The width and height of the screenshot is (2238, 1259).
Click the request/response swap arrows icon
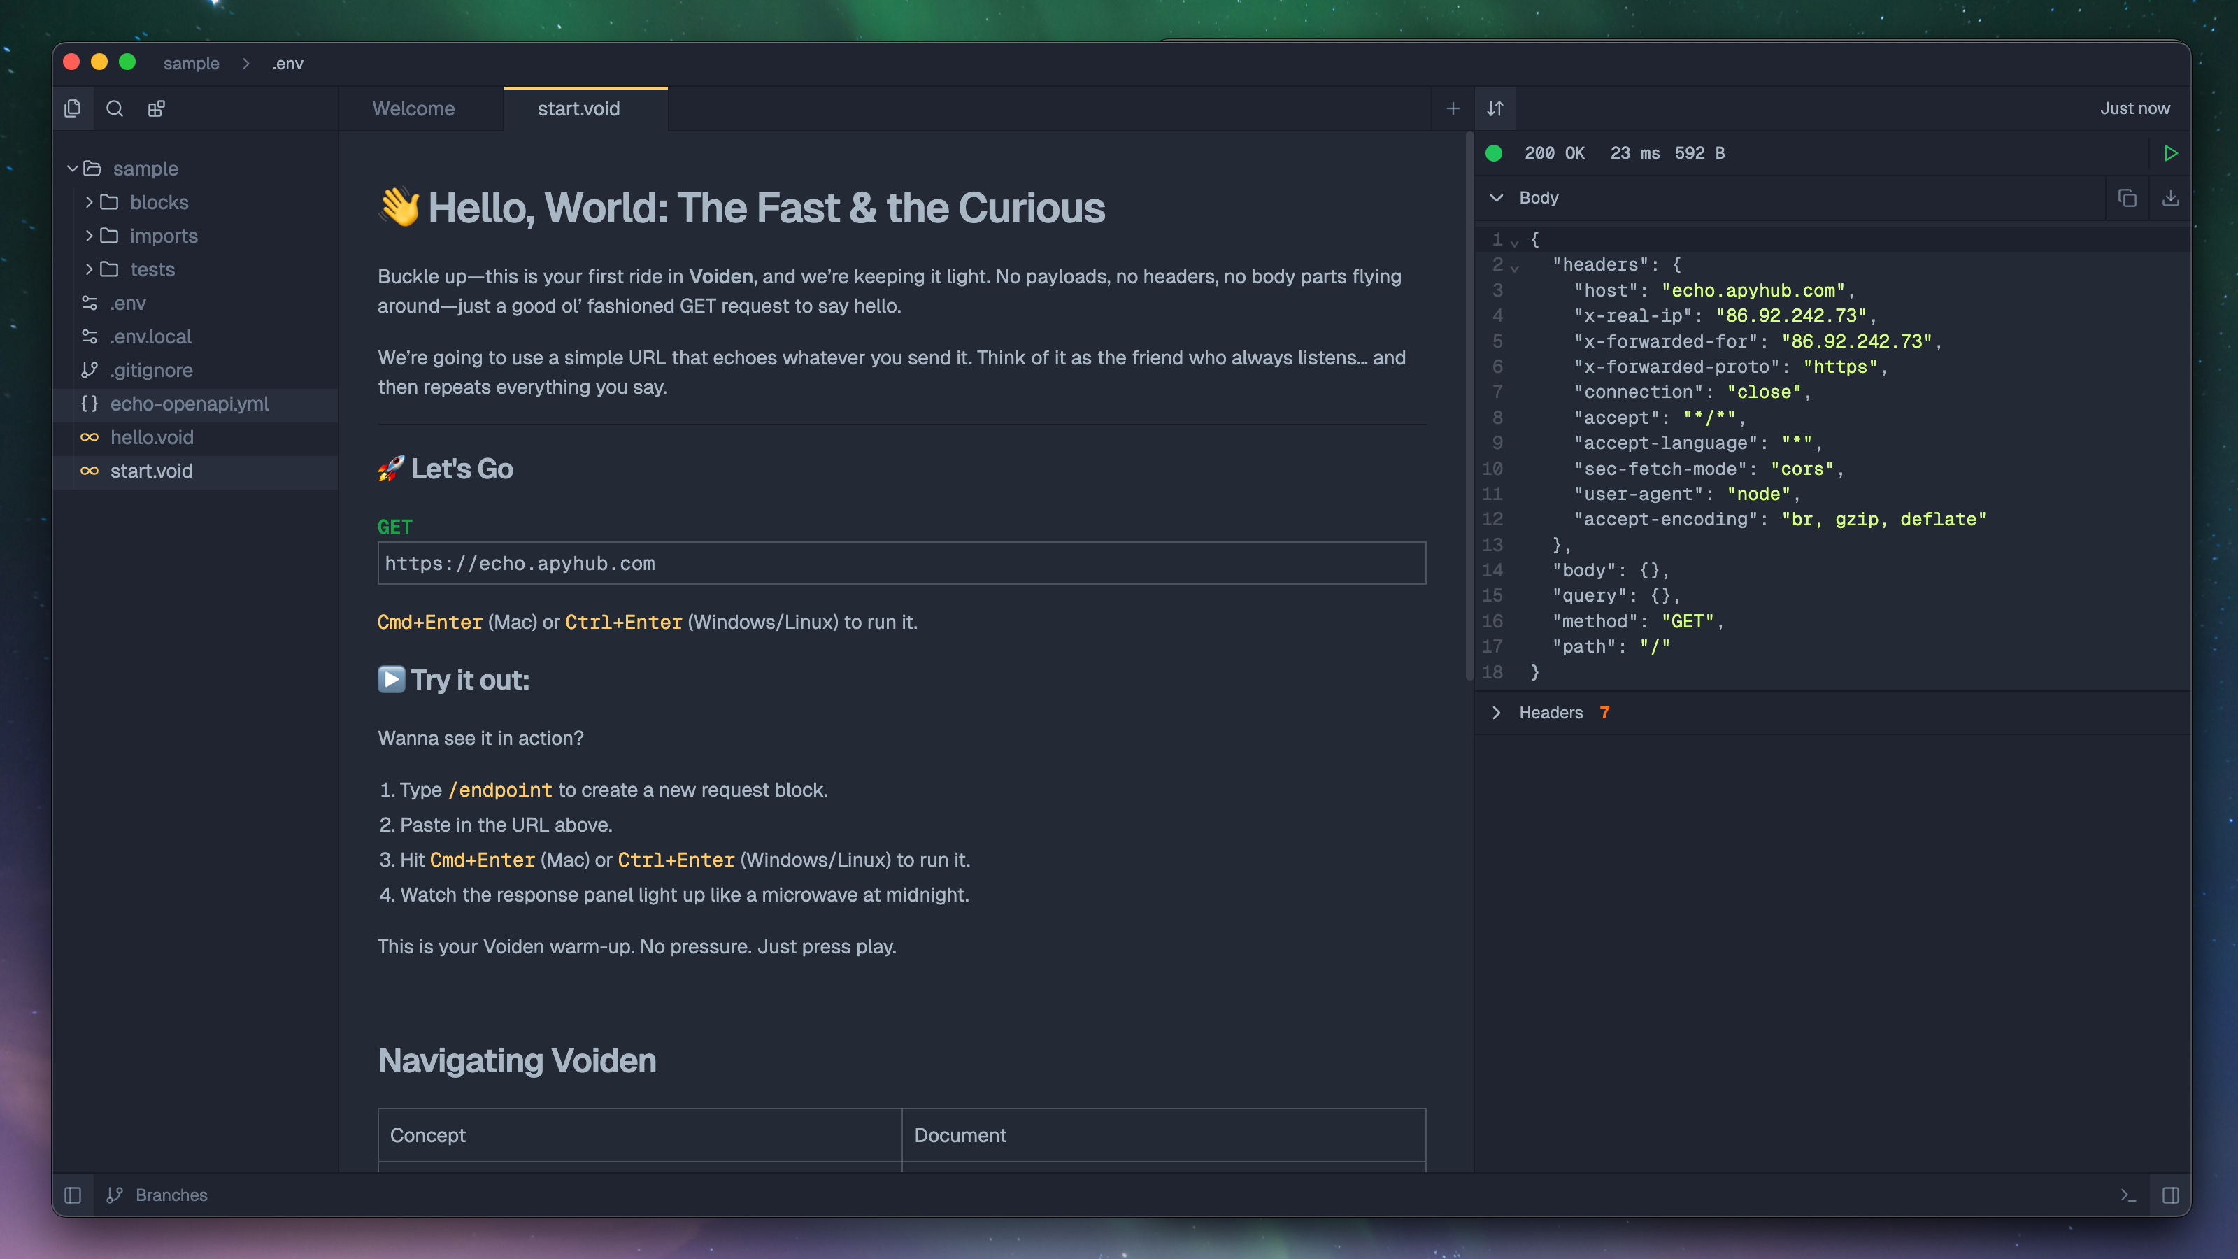[x=1495, y=108]
